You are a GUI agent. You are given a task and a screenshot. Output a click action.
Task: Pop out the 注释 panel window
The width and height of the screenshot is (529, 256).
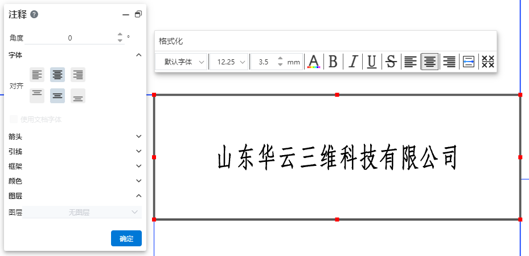click(138, 14)
